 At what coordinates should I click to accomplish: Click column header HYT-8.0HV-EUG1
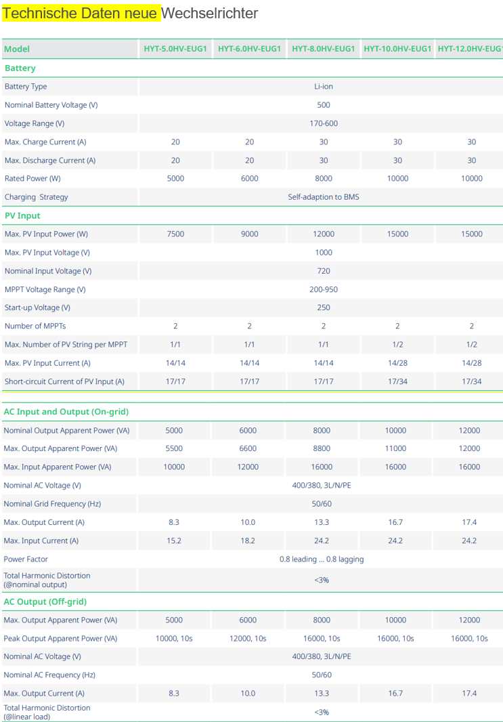pyautogui.click(x=324, y=49)
